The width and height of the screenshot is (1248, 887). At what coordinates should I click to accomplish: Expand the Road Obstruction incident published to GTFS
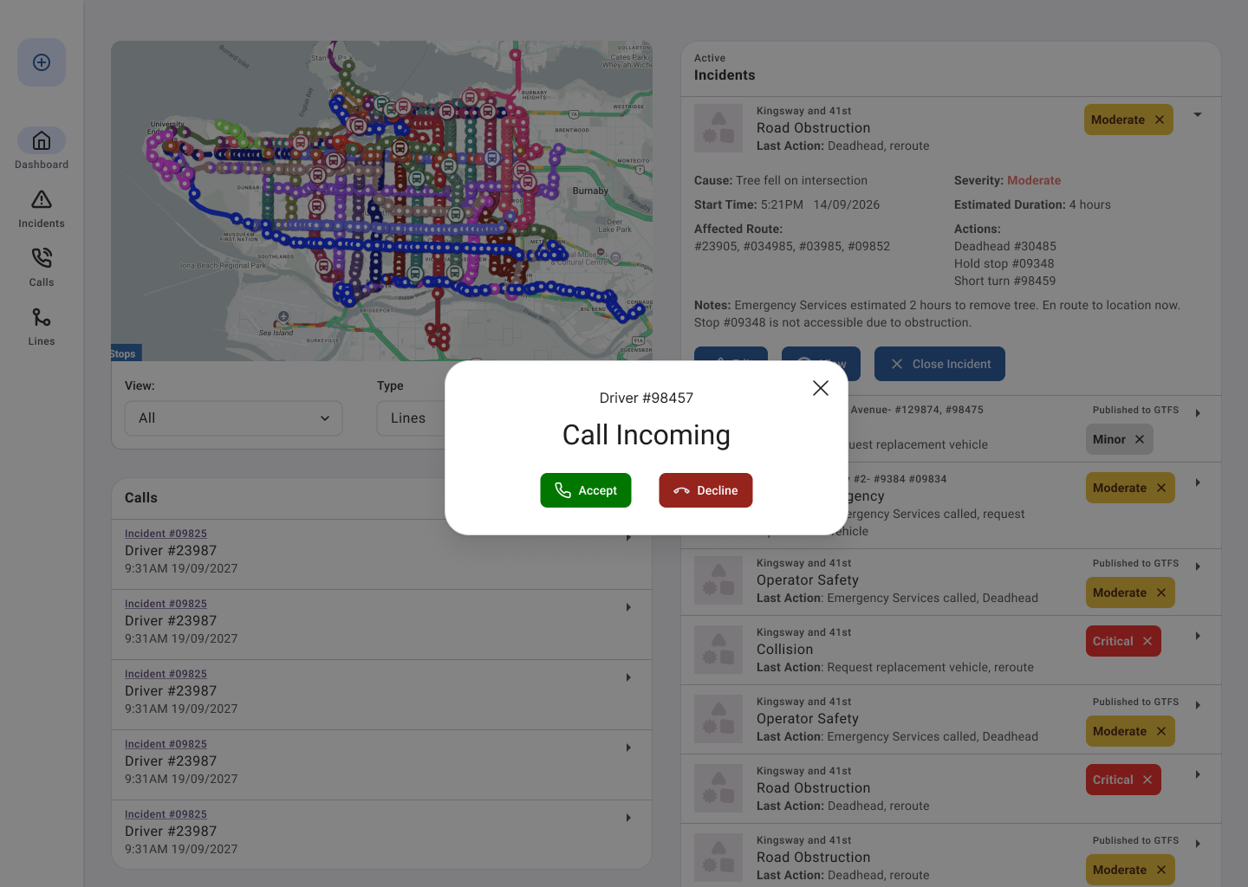[x=1198, y=844]
